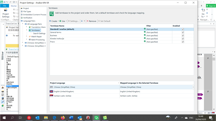Screen dimensions: 216x121
Task: Open Microsoft Word from taskbar
Action: coord(71,118)
